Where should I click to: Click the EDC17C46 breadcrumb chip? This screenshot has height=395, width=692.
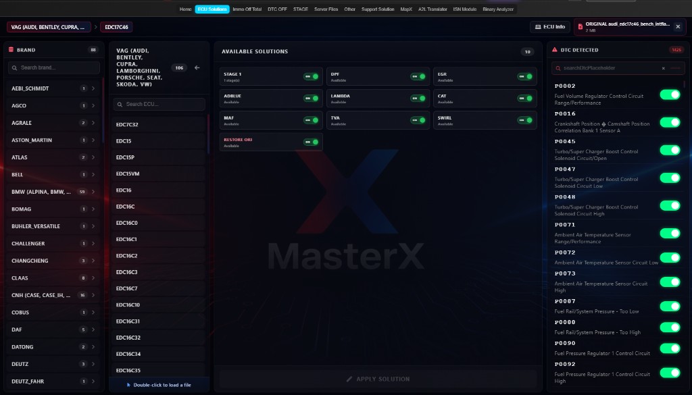coord(116,27)
